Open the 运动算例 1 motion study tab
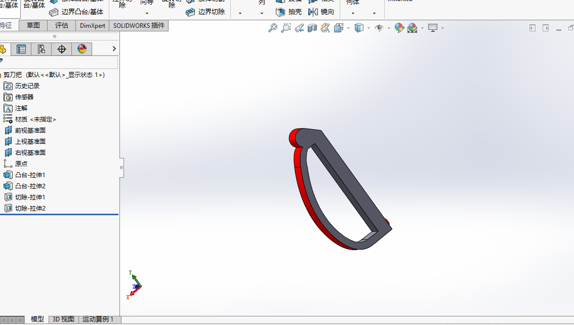This screenshot has width=574, height=325. (98, 319)
